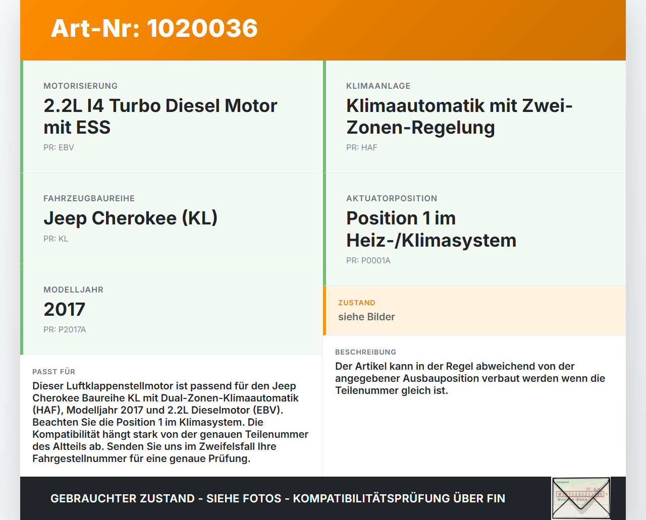
Task: Select the Jeep Cherokee (KL) value
Action: point(131,218)
